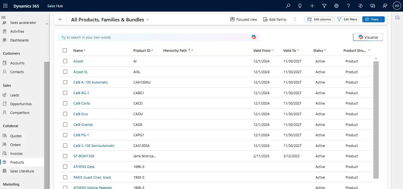Check the box for Airpot row
The image size is (403, 189).
65,61
